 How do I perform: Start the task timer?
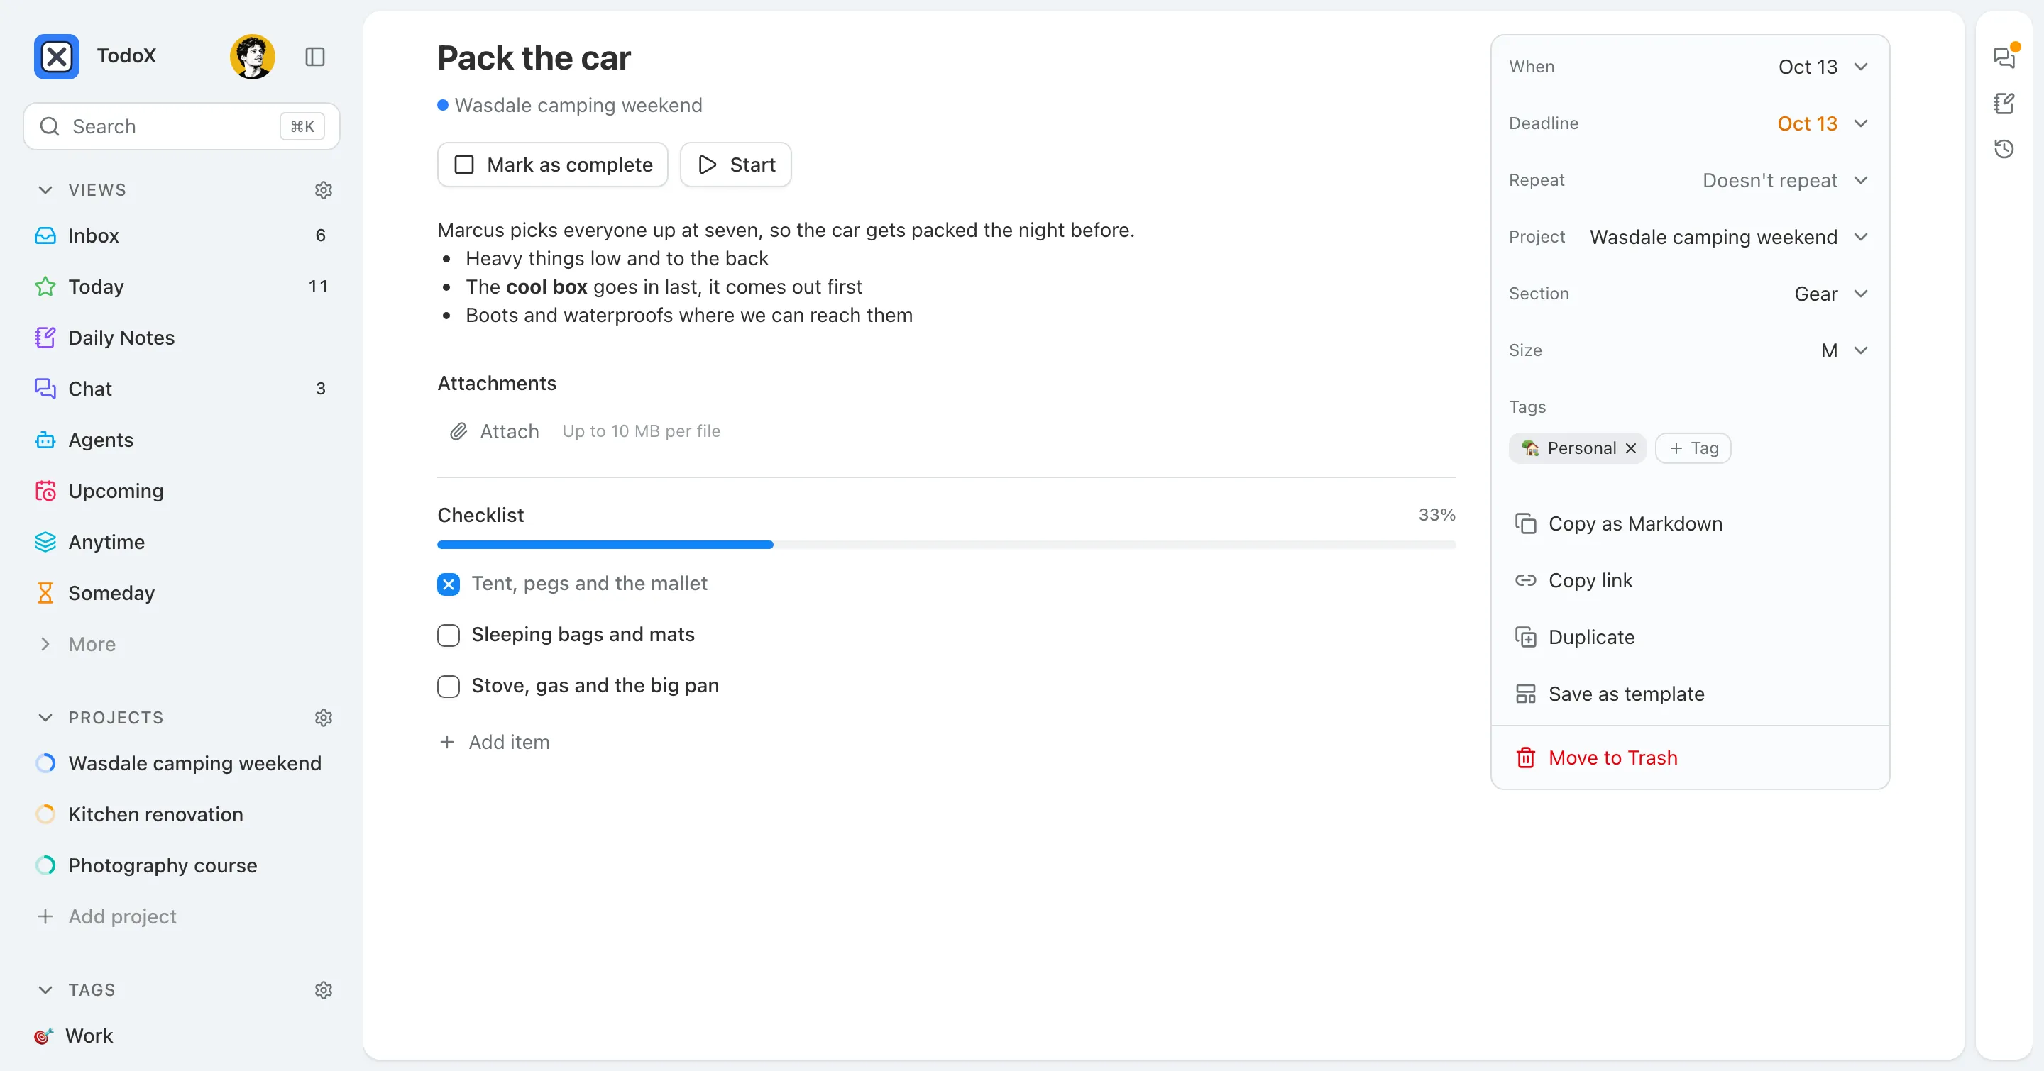(x=735, y=165)
